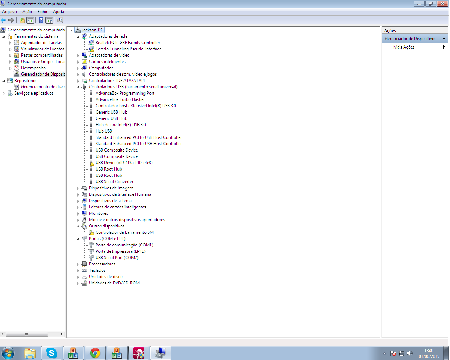Click left pane horizontal scrollbar thumb
The height and width of the screenshot is (360, 450).
tap(27, 334)
